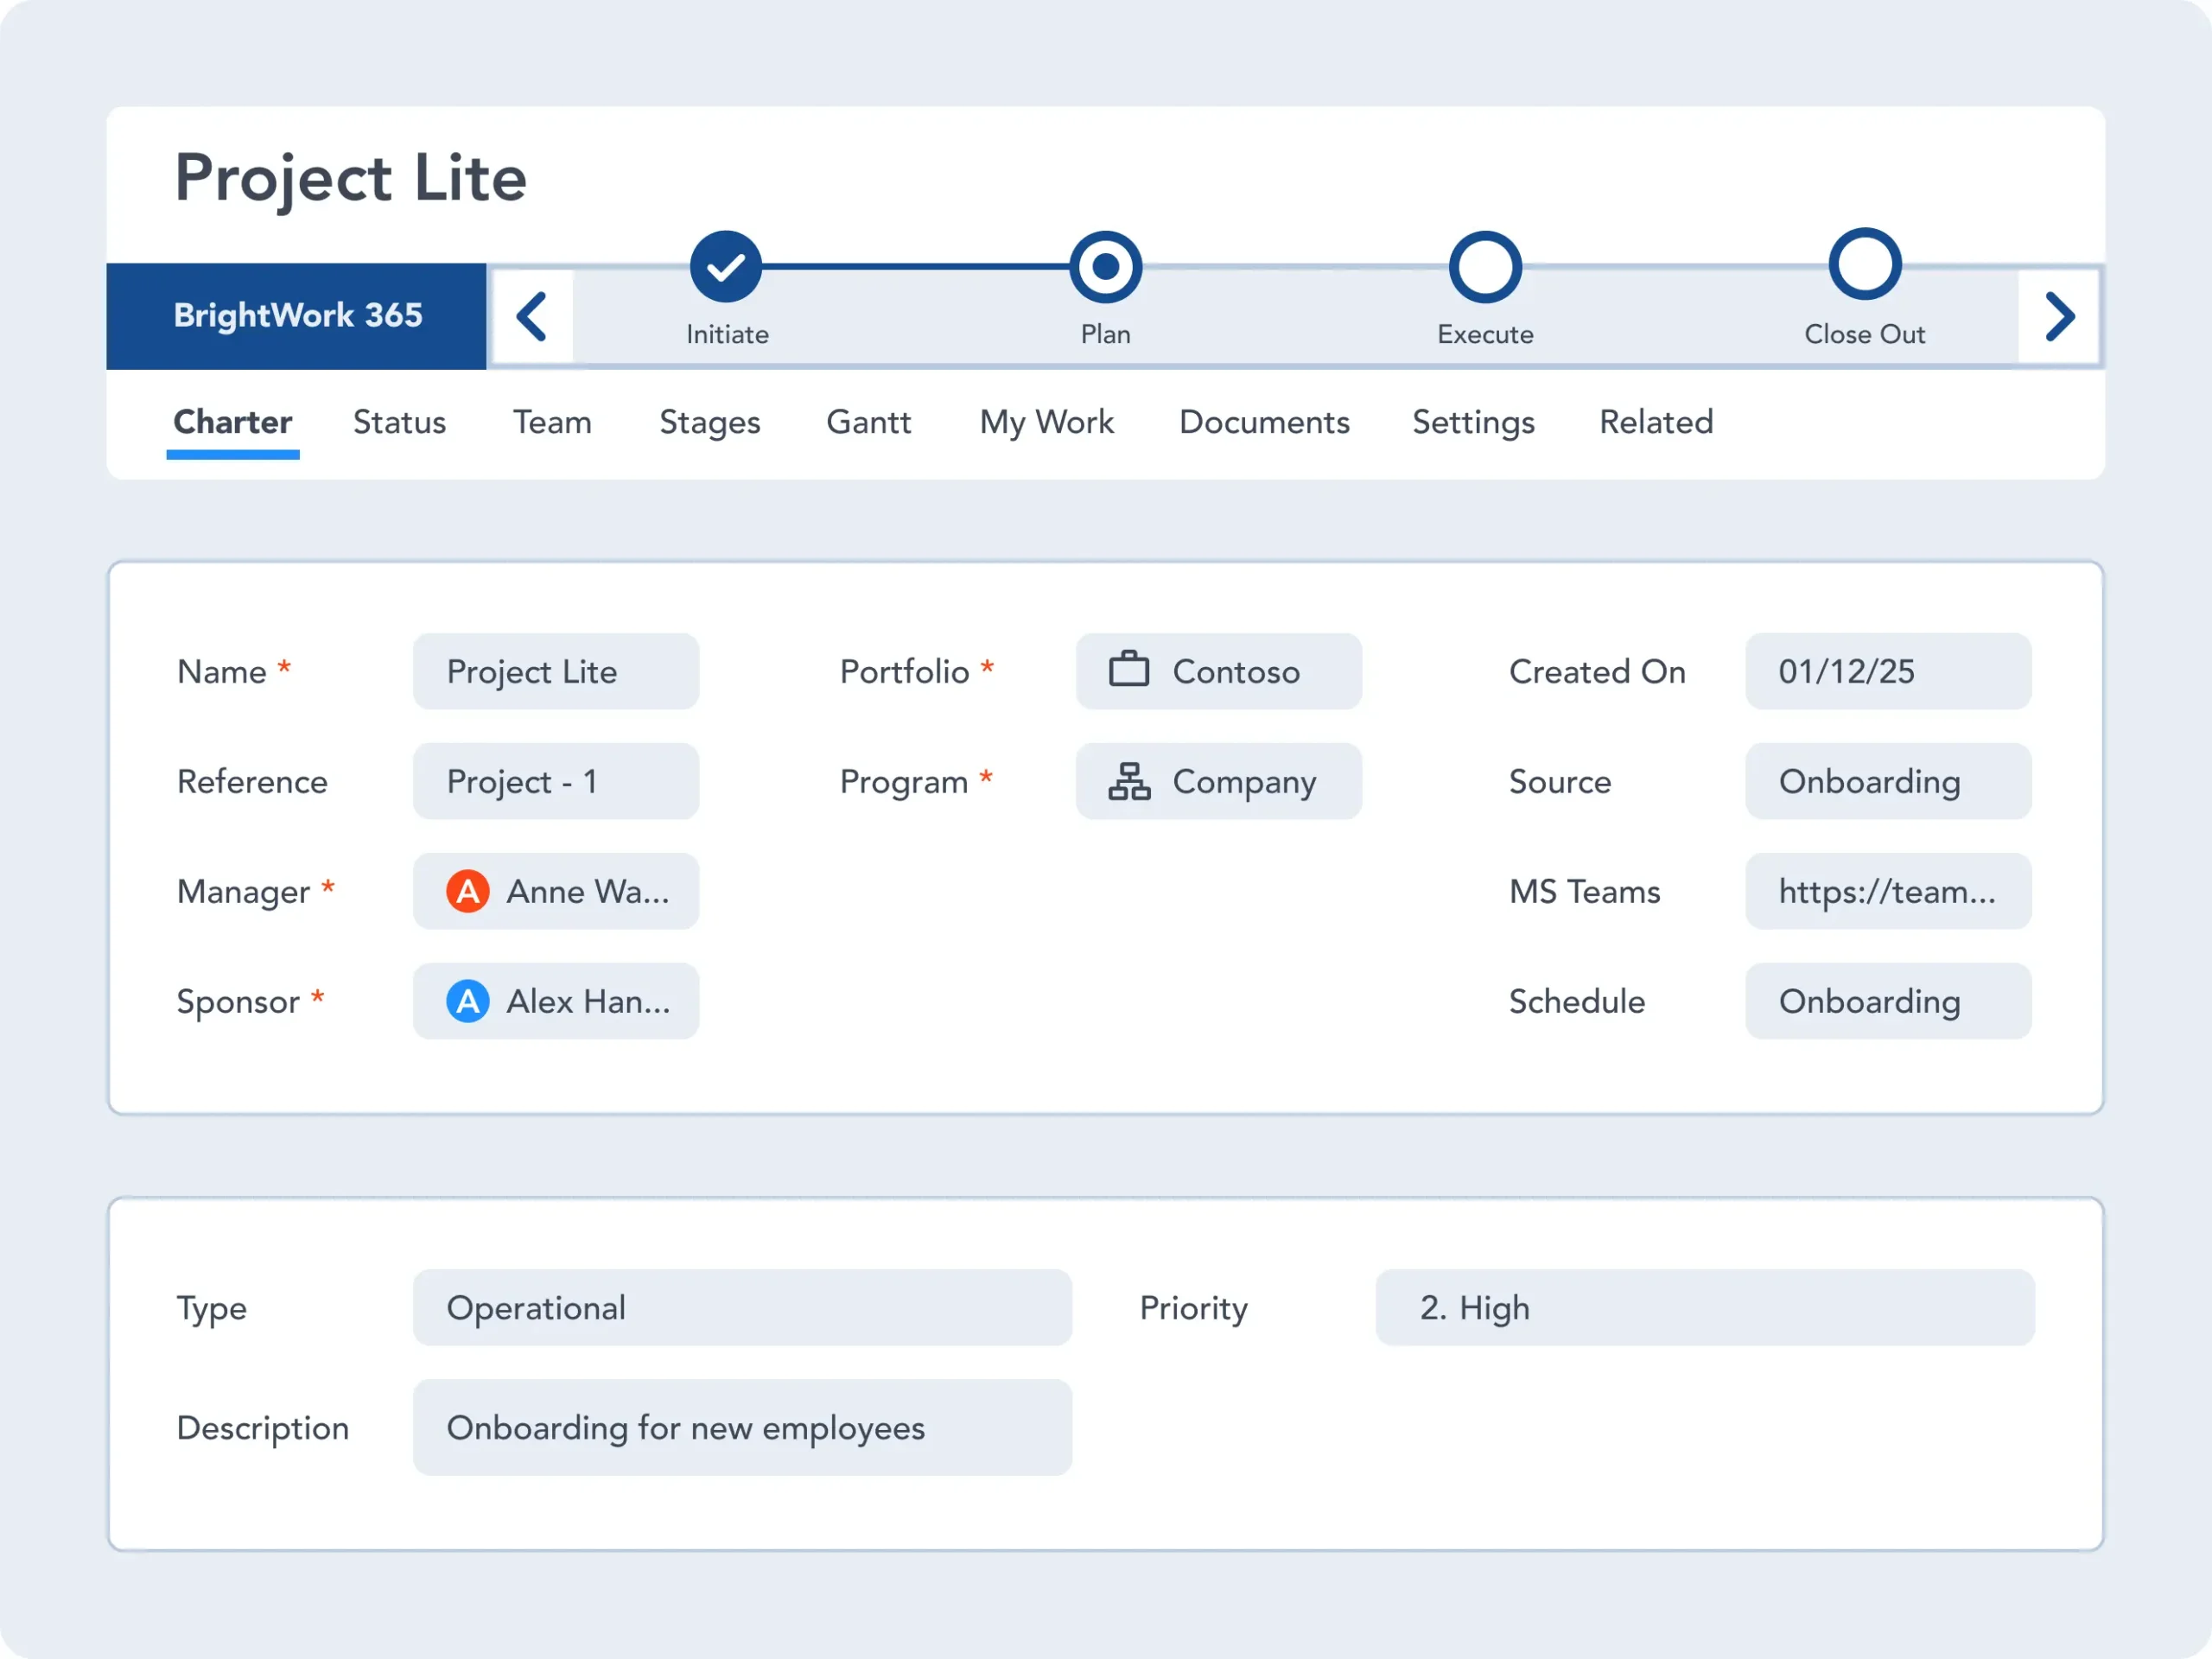The image size is (2212, 1659).
Task: Switch to the Gantt tab
Action: pyautogui.click(x=868, y=422)
